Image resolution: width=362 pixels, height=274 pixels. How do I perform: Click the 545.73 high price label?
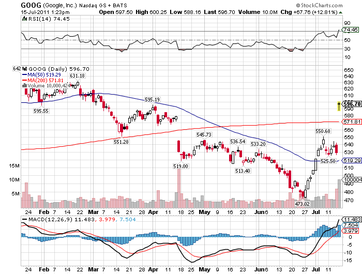[x=204, y=134]
